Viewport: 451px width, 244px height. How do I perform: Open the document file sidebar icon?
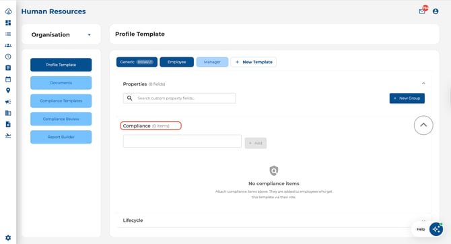[8, 124]
